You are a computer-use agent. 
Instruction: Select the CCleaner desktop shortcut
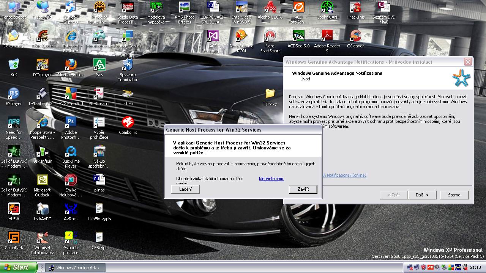[355, 36]
